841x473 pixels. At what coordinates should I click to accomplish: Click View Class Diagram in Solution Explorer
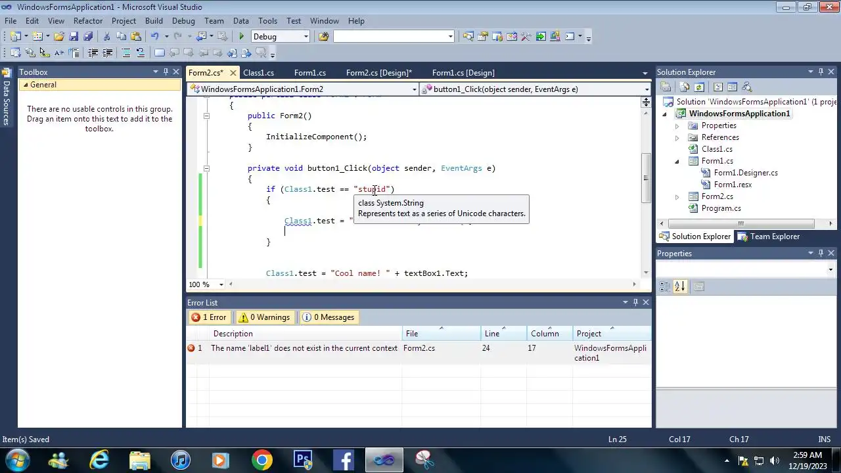(x=746, y=87)
